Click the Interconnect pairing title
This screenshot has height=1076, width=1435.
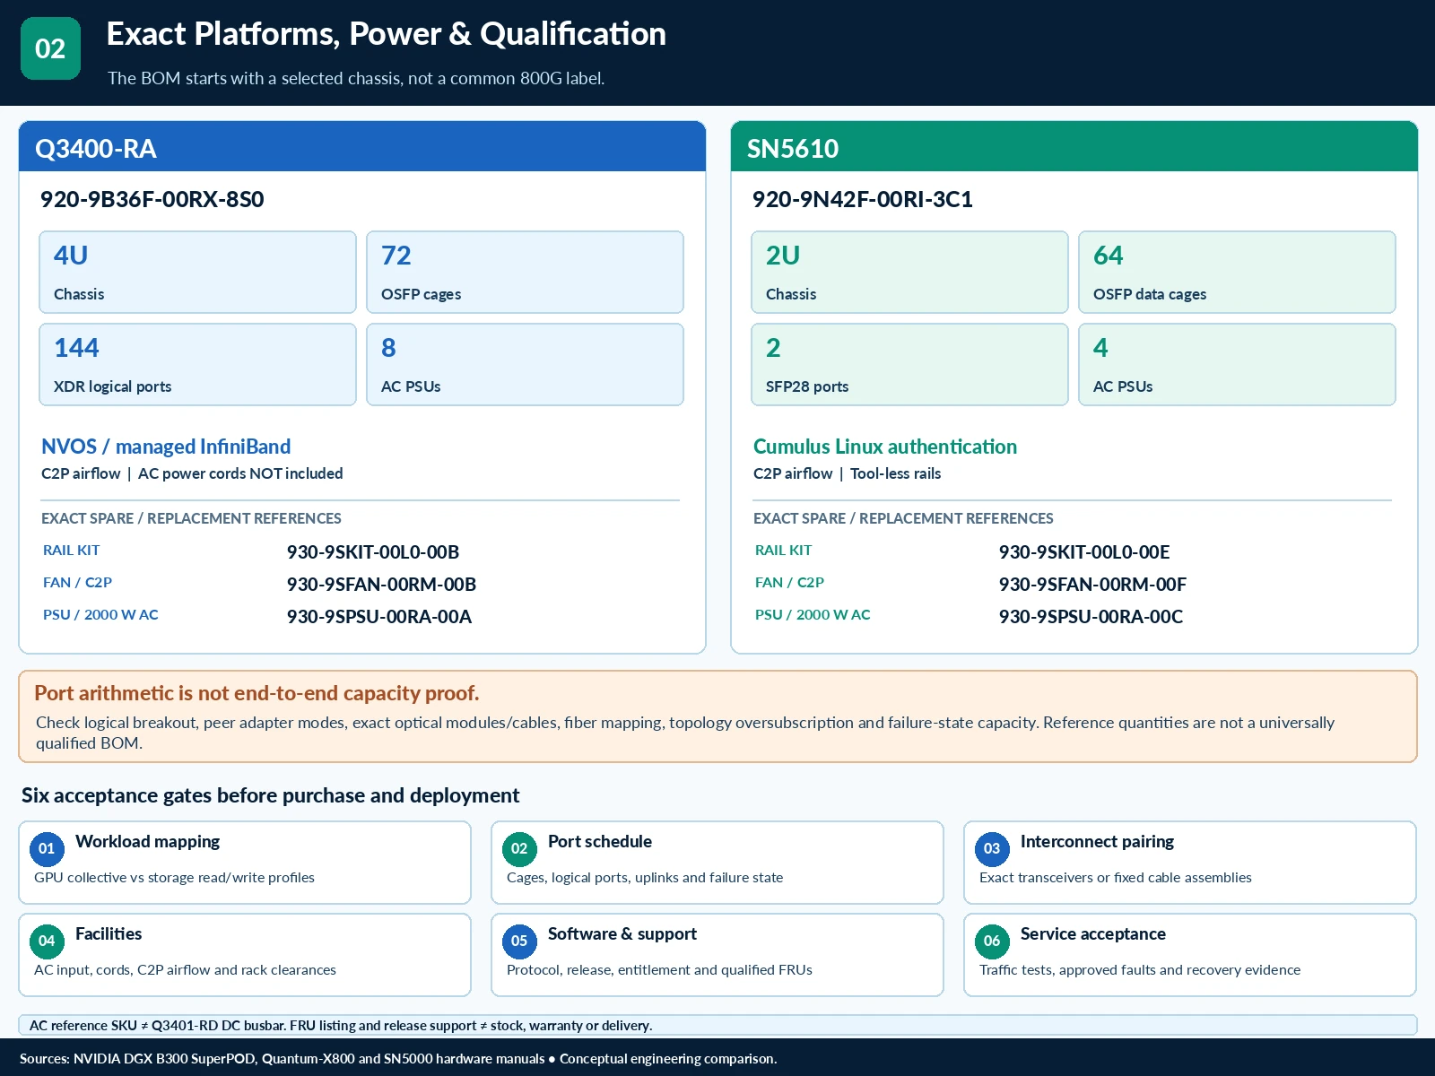coord(1097,841)
